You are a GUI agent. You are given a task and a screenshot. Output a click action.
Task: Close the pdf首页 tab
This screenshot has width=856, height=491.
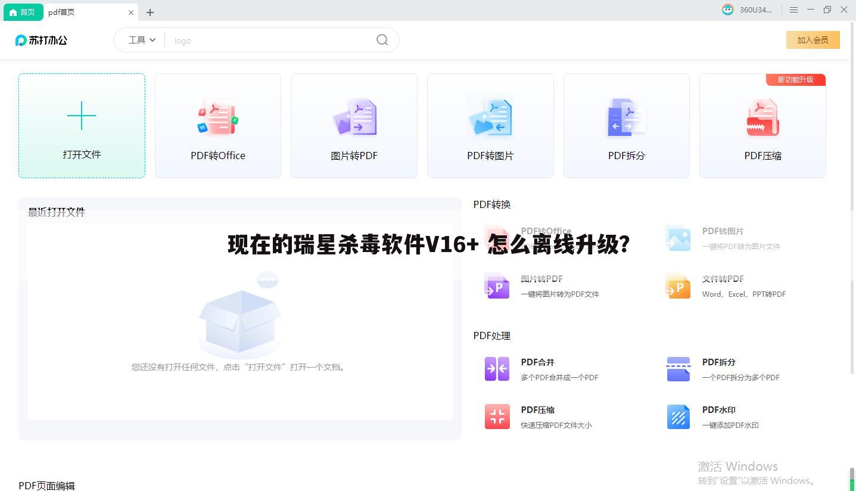(131, 12)
